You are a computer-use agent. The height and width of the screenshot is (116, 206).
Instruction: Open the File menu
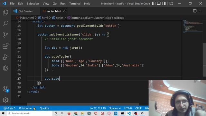pyautogui.click(x=12, y=4)
